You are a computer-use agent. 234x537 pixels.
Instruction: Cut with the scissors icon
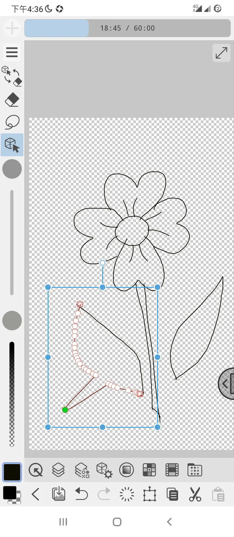click(195, 494)
